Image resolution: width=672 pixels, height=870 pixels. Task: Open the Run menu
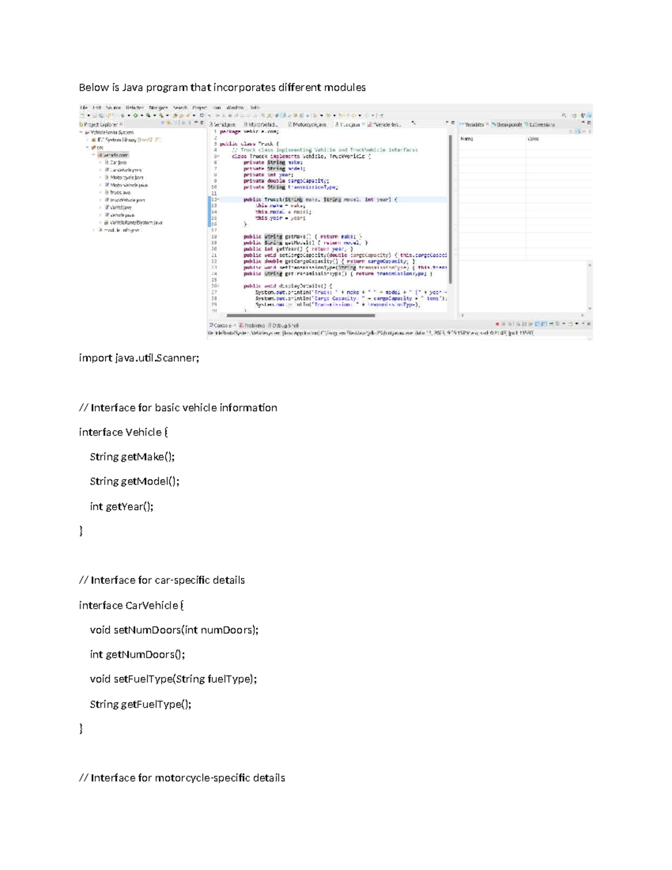pyautogui.click(x=217, y=108)
